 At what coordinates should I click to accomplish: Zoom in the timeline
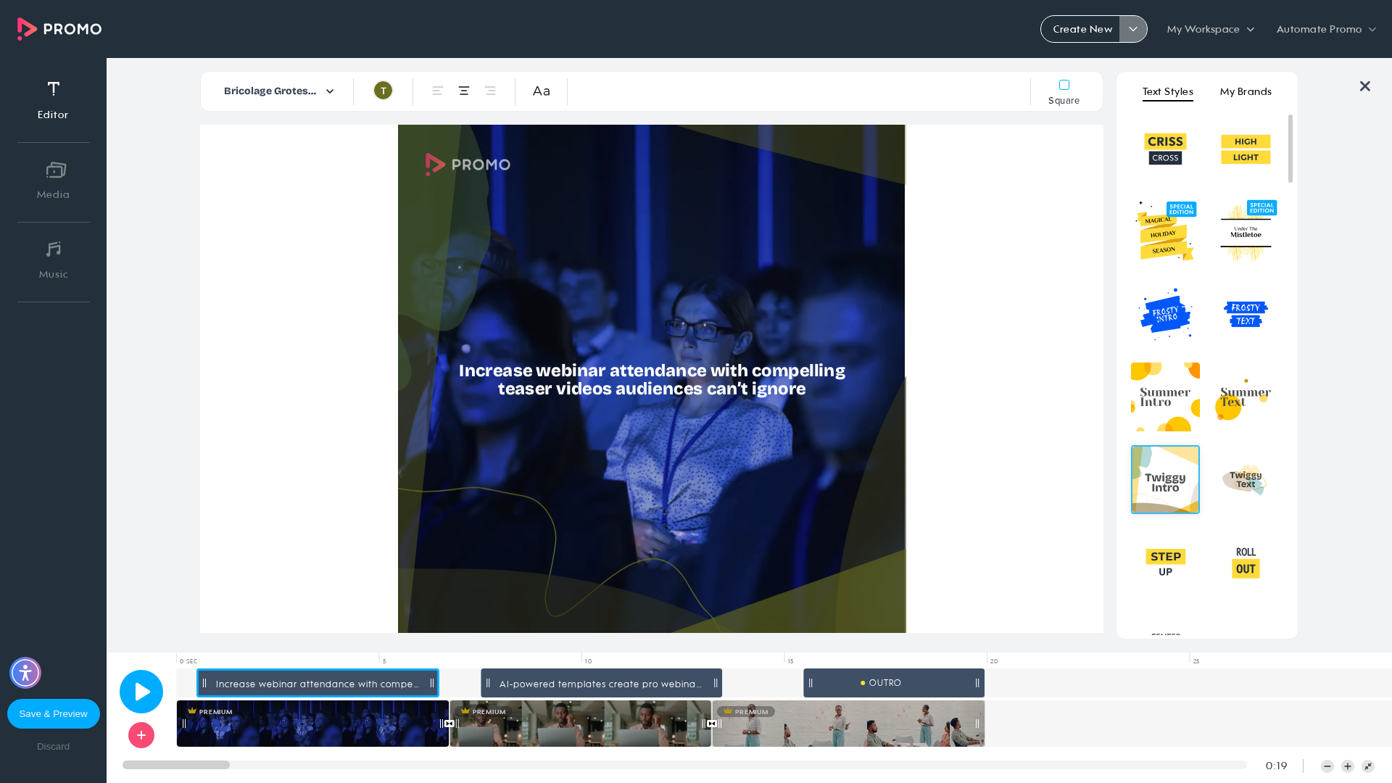[1348, 766]
